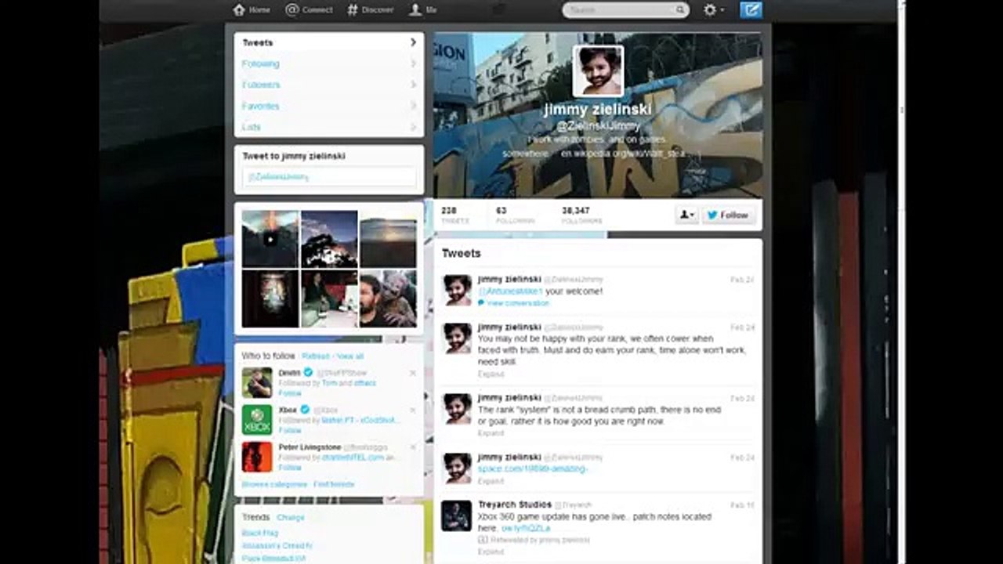Click the @ZielinskiJimmy handle in the profile header
Viewport: 1003px width, 564px height.
tap(599, 125)
